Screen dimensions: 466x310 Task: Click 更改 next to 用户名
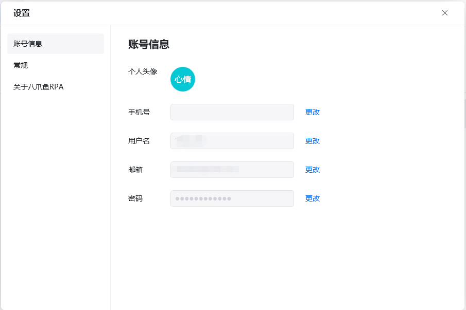click(313, 140)
